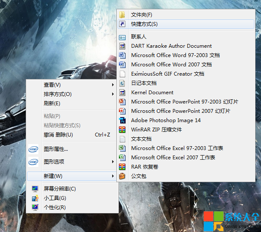Select Kernel Document entry
This screenshot has width=261, height=232.
pos(186,93)
